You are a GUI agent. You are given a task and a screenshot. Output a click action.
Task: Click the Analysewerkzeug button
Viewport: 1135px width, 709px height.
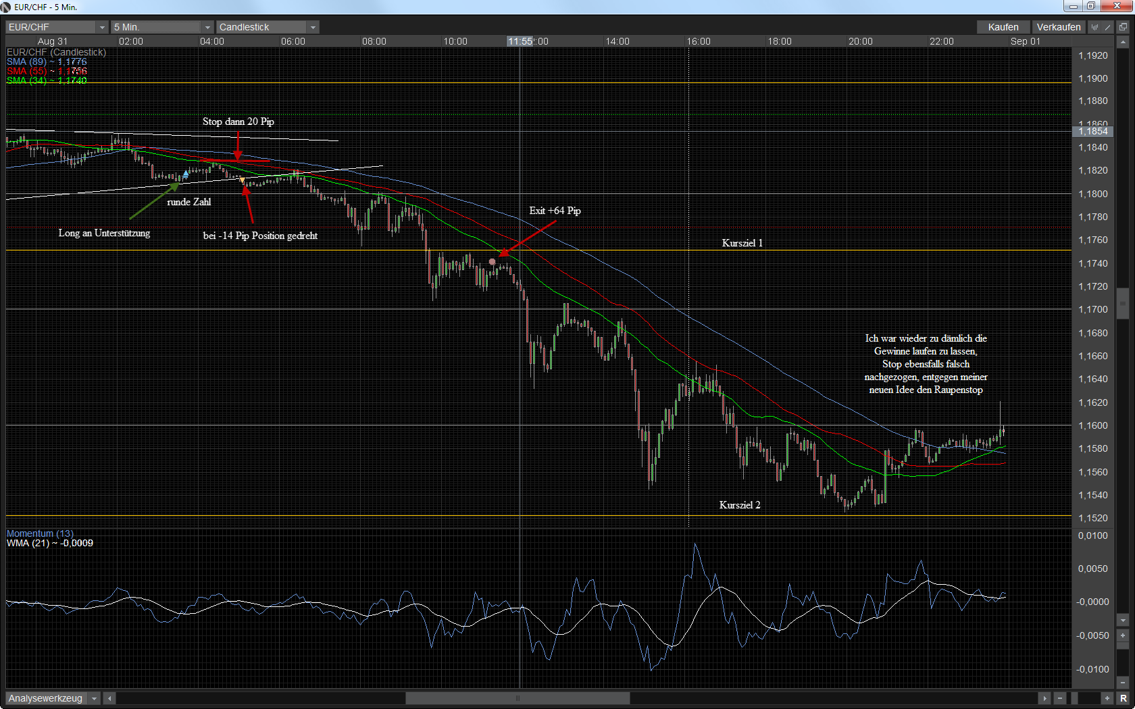(x=46, y=698)
